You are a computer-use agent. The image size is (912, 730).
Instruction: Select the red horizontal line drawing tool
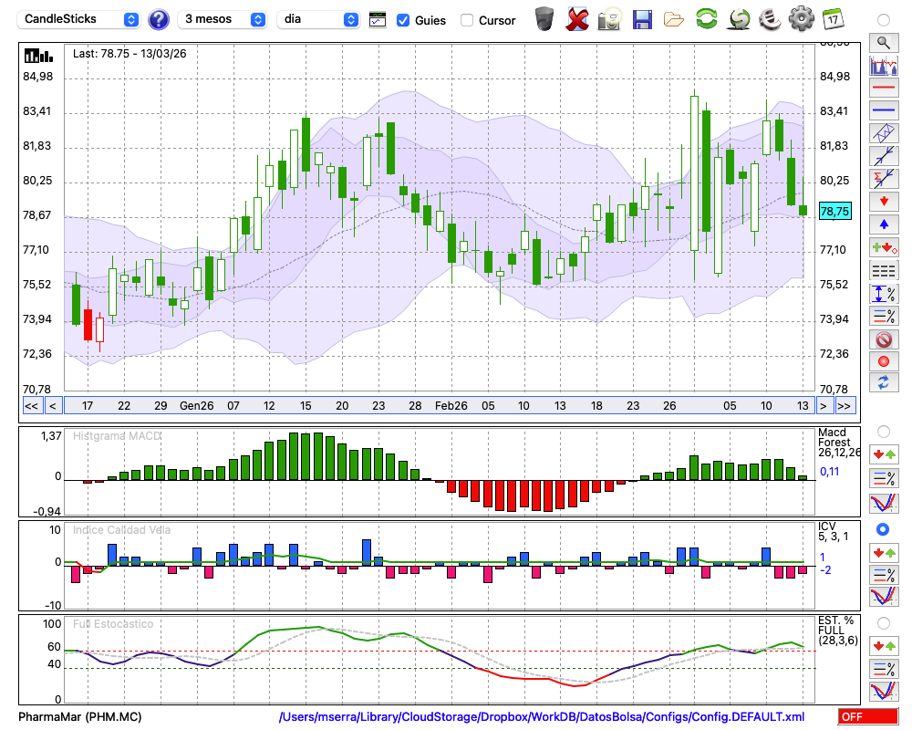pyautogui.click(x=883, y=89)
